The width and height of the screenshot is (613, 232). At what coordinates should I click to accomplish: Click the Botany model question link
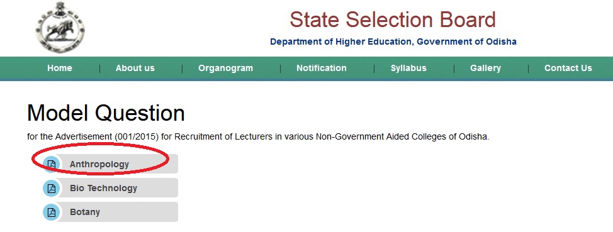click(x=85, y=212)
